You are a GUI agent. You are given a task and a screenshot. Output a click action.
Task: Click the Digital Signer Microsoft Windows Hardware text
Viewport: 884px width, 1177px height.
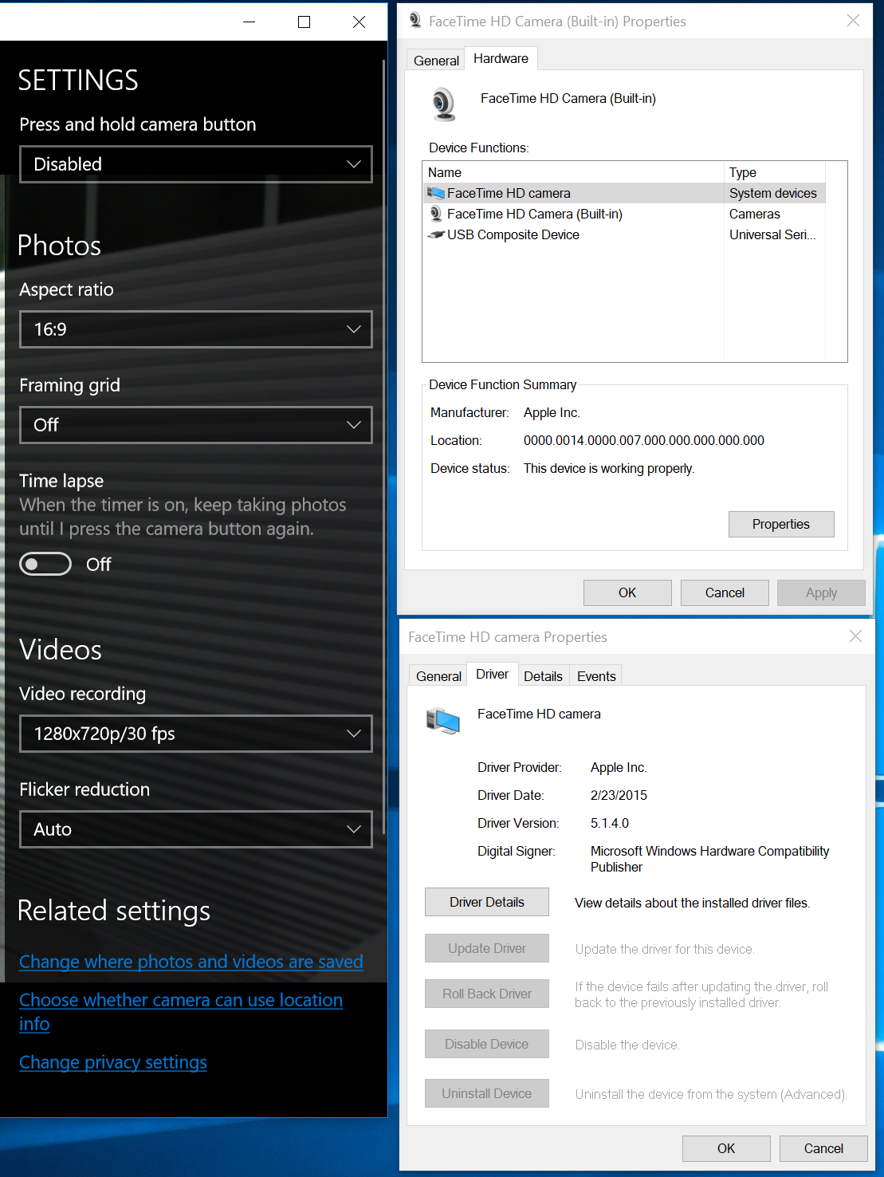click(709, 859)
